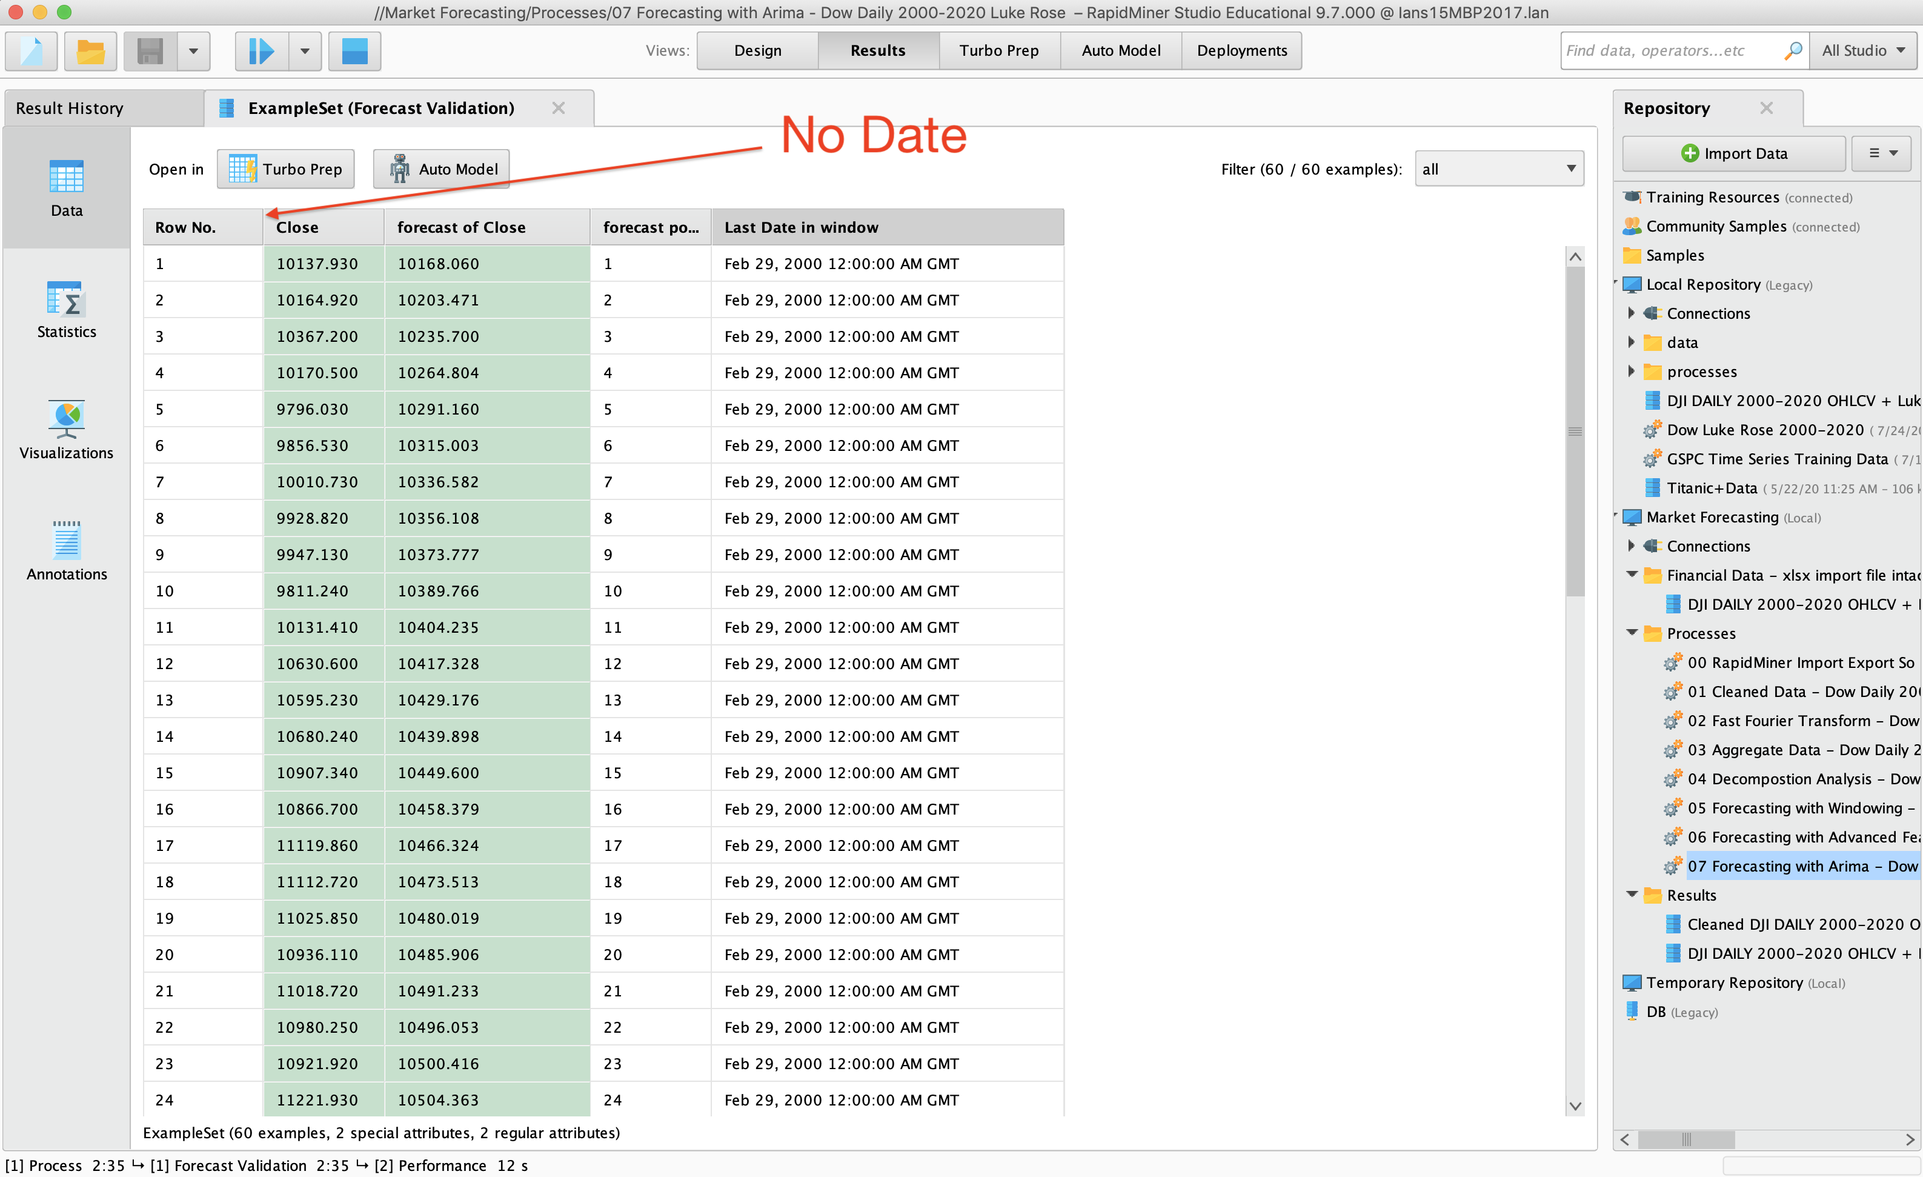The height and width of the screenshot is (1177, 1923).
Task: Select the Result History tab
Action: [103, 108]
